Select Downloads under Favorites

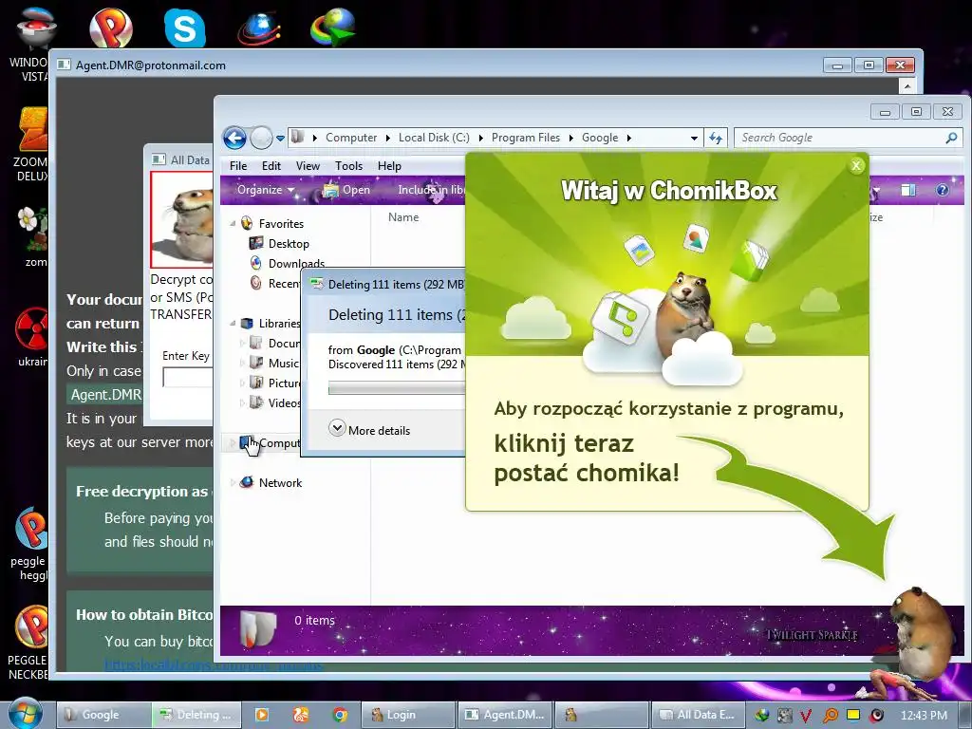[296, 264]
